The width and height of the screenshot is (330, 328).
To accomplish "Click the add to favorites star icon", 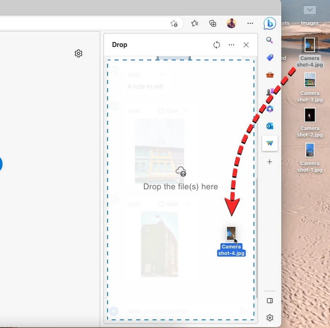I will 174,24.
